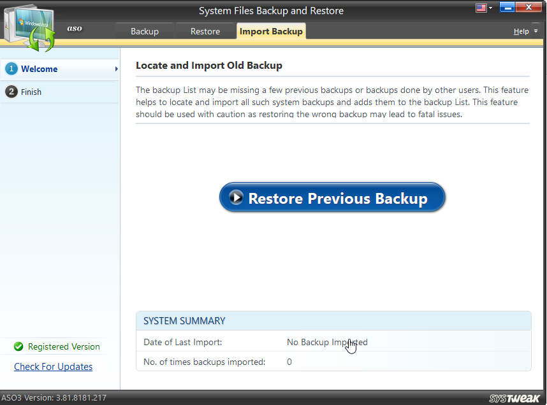This screenshot has height=405, width=547.
Task: Click the green Registered Version checkmark icon
Action: (x=18, y=346)
